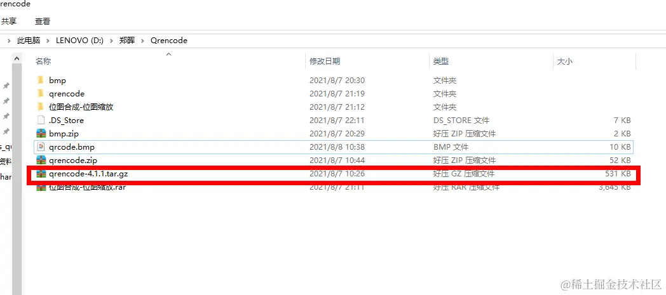The image size is (666, 295).
Task: Click the qrencode folder name
Action: [x=67, y=94]
